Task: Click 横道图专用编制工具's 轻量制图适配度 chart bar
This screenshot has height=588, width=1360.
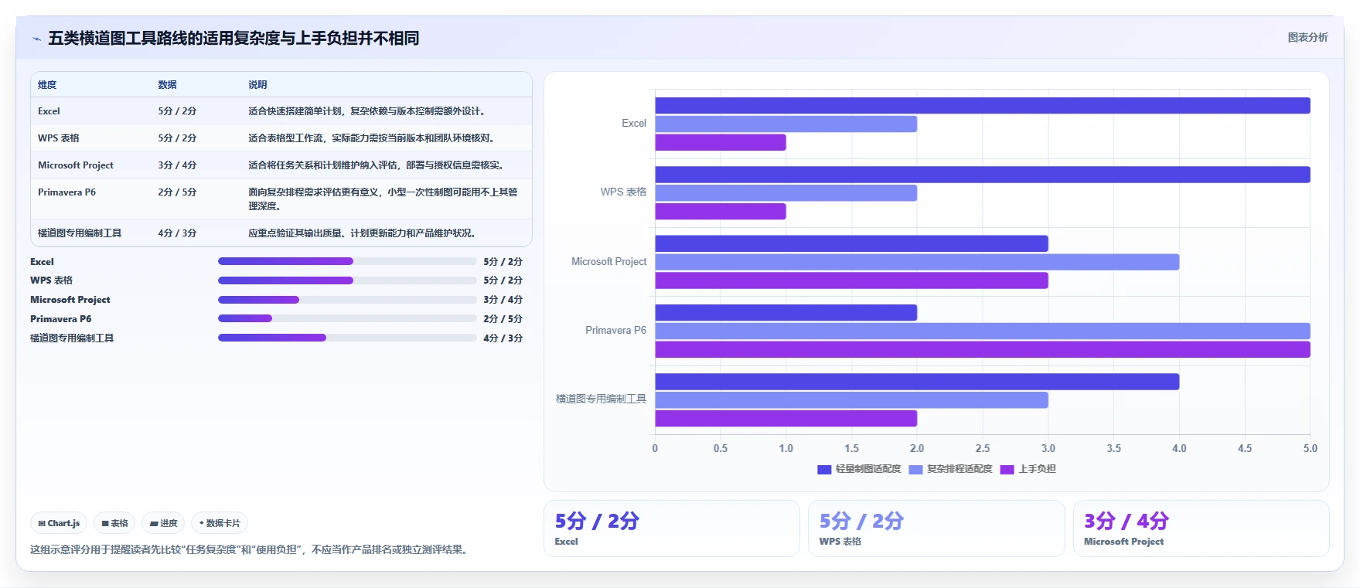Action: (x=917, y=382)
